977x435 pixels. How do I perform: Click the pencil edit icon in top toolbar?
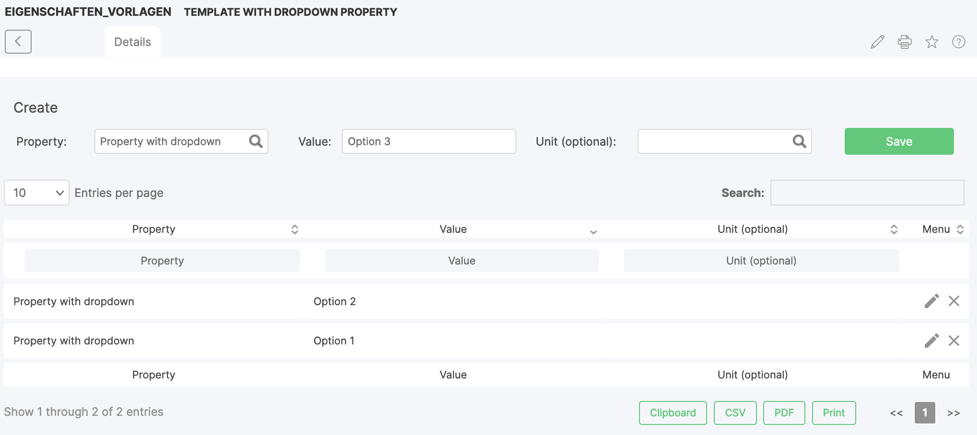pos(877,42)
